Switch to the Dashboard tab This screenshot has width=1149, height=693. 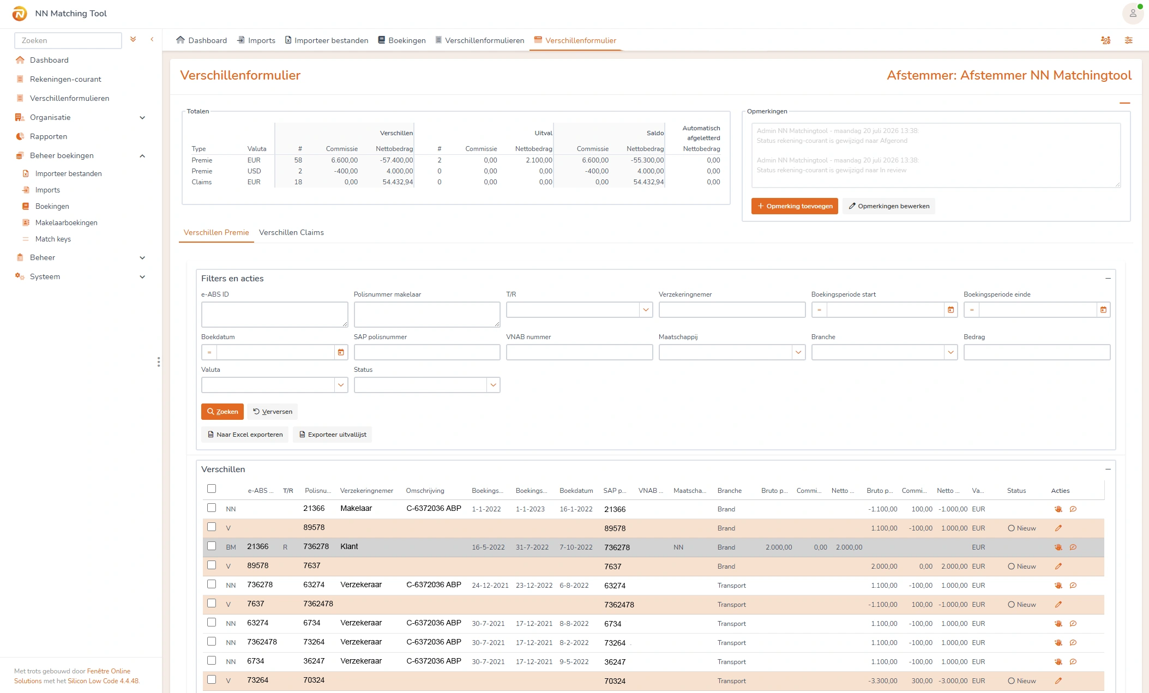point(201,40)
